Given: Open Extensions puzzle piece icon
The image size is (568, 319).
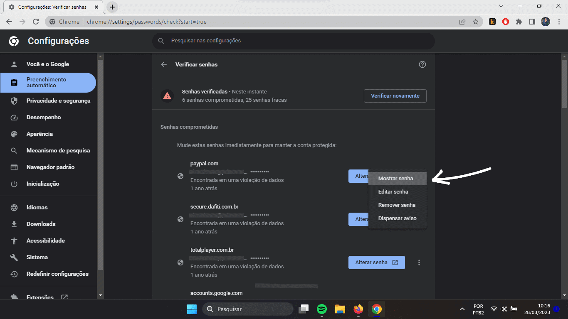Looking at the screenshot, I should (519, 22).
